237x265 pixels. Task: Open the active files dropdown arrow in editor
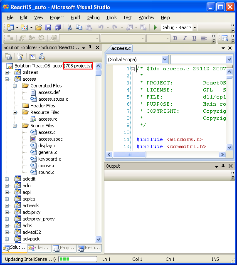point(223,48)
